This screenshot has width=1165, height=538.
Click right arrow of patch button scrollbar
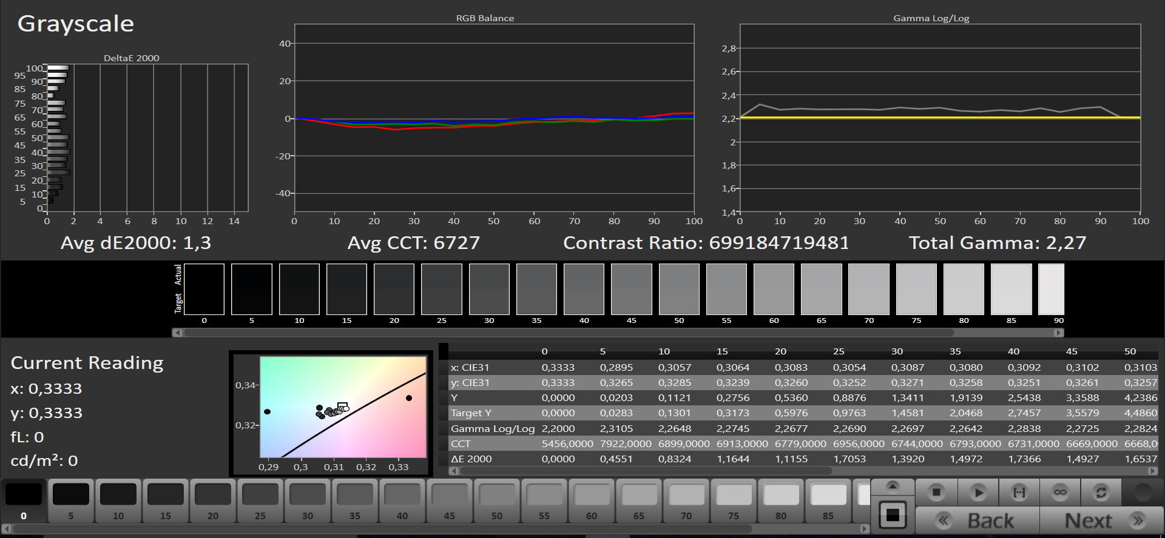pyautogui.click(x=865, y=529)
